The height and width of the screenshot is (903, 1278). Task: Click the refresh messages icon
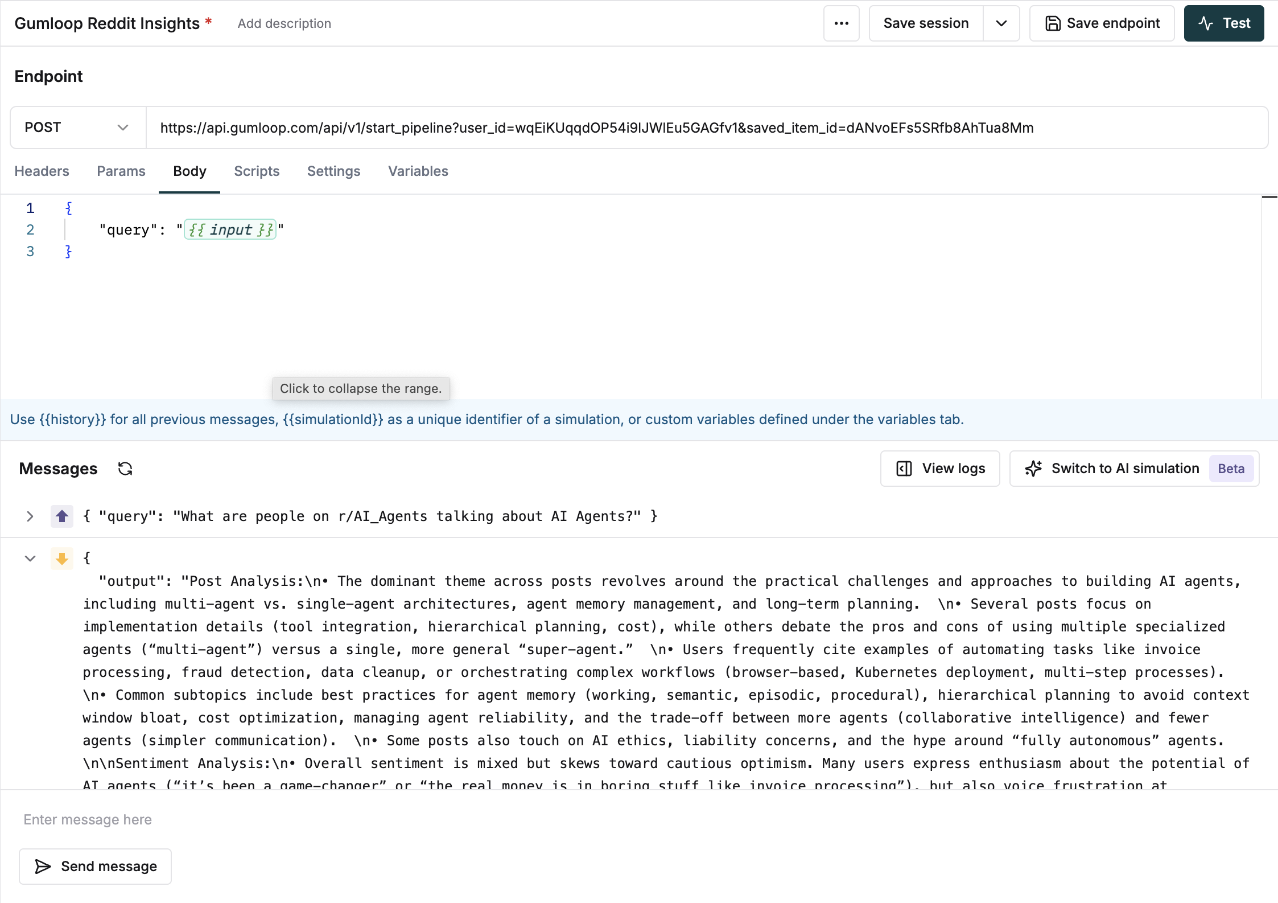pos(125,469)
